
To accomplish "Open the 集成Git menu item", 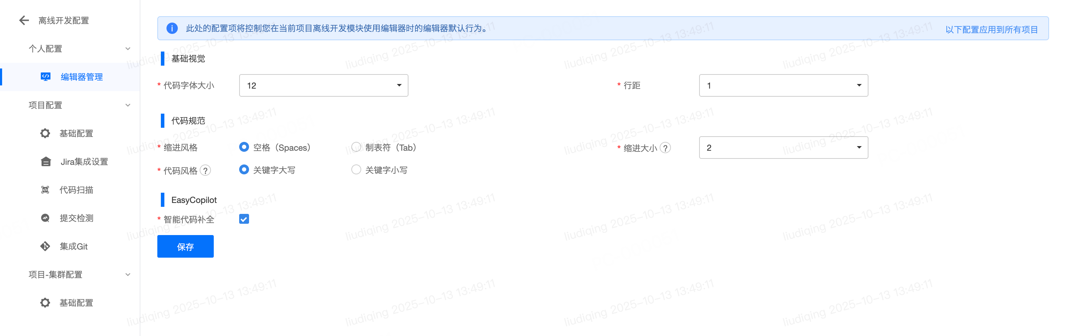I will (x=73, y=246).
